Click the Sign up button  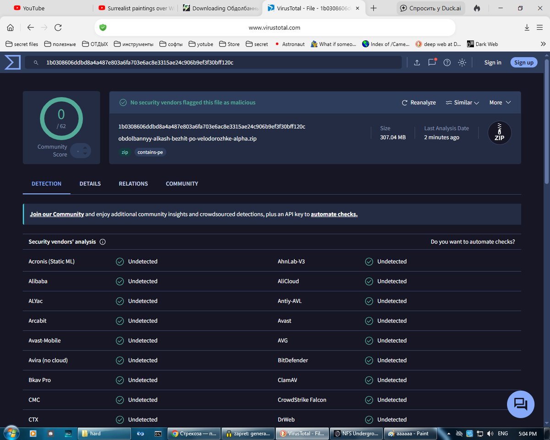524,62
